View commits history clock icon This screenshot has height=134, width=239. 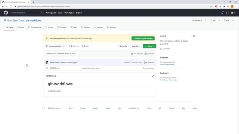[x=145, y=63]
